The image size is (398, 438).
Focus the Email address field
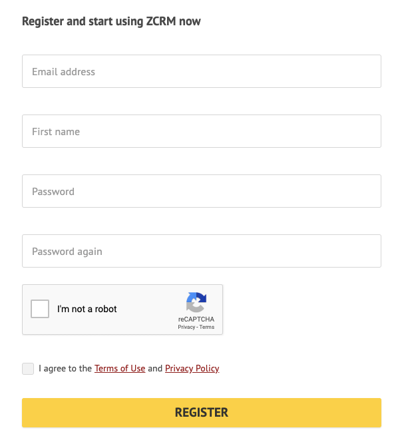(x=202, y=71)
